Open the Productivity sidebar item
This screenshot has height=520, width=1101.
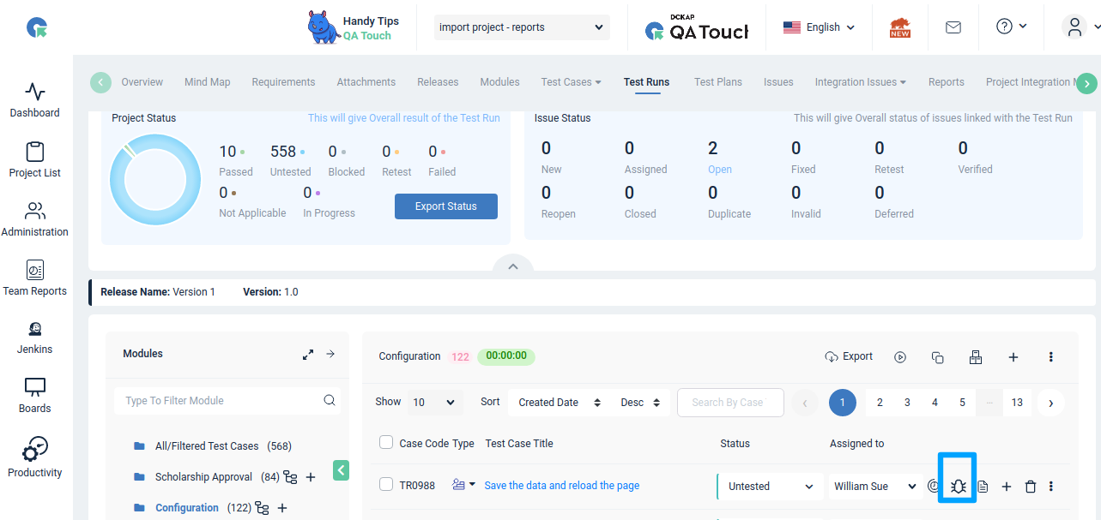click(x=35, y=457)
